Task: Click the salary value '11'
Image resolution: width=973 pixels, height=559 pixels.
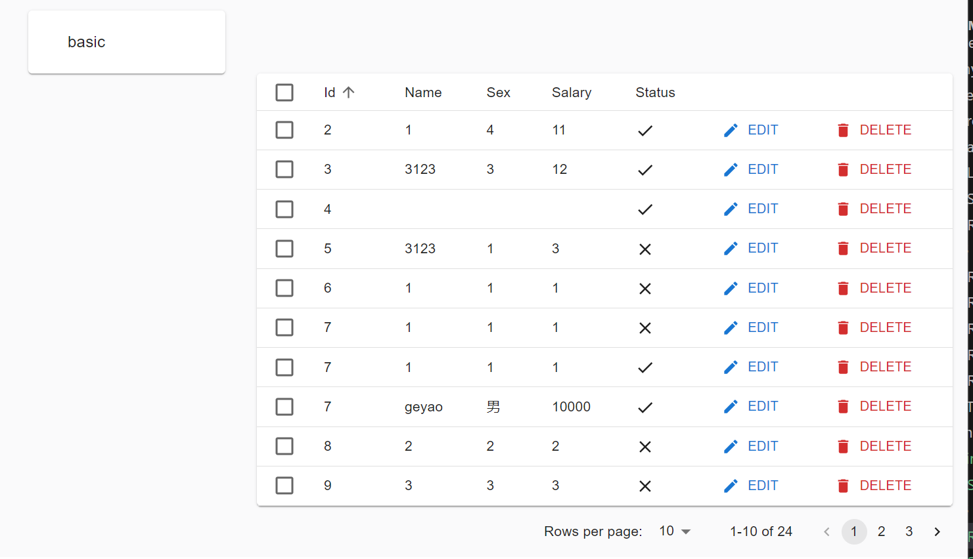Action: [559, 130]
